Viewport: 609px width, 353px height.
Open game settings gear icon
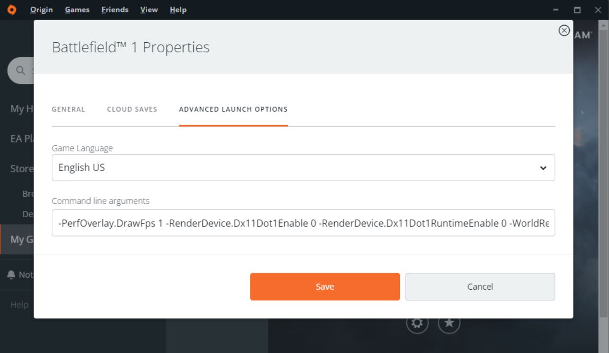(x=417, y=323)
